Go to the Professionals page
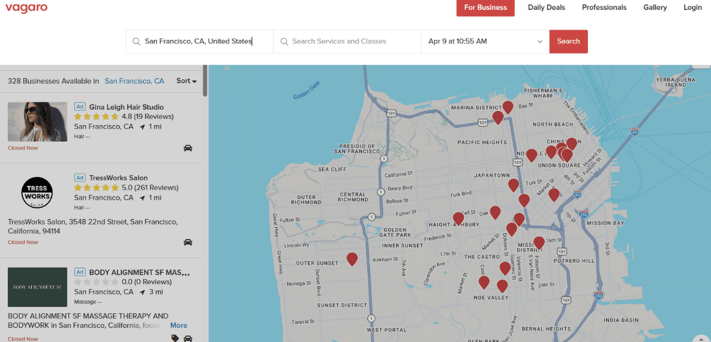The height and width of the screenshot is (342, 711). click(604, 8)
